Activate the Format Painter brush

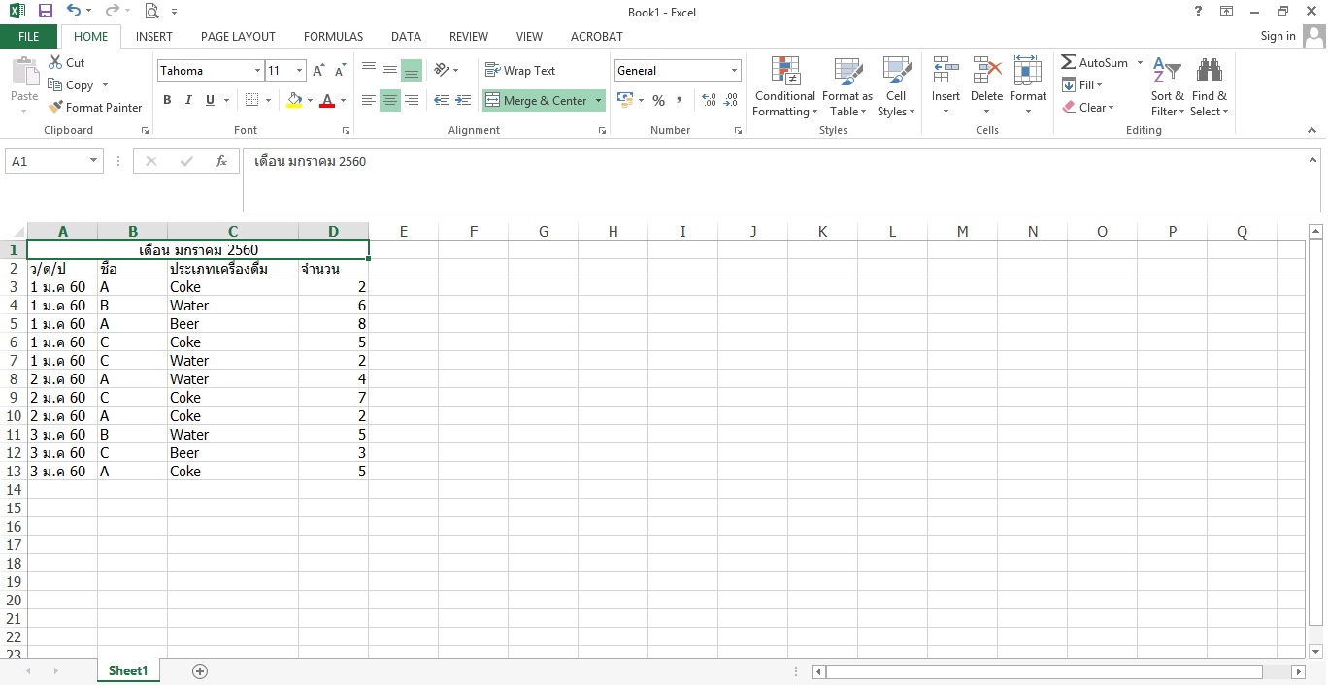pyautogui.click(x=95, y=108)
